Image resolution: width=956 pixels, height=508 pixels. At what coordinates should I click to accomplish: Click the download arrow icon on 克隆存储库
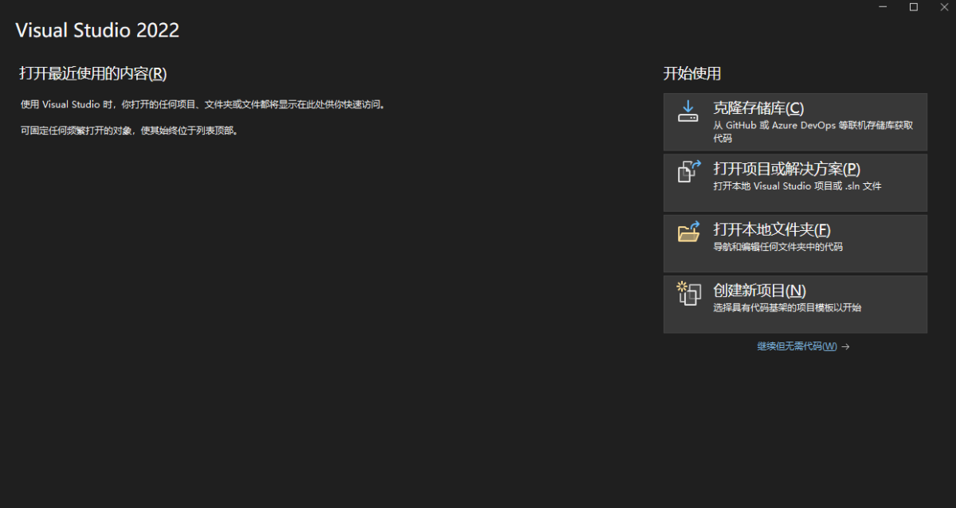point(687,111)
